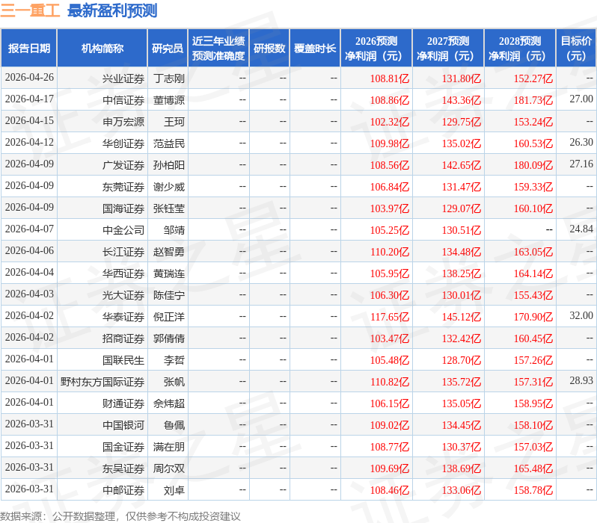Select the 机构简称 column header
Viewport: 597px width, 523px height.
(102, 49)
